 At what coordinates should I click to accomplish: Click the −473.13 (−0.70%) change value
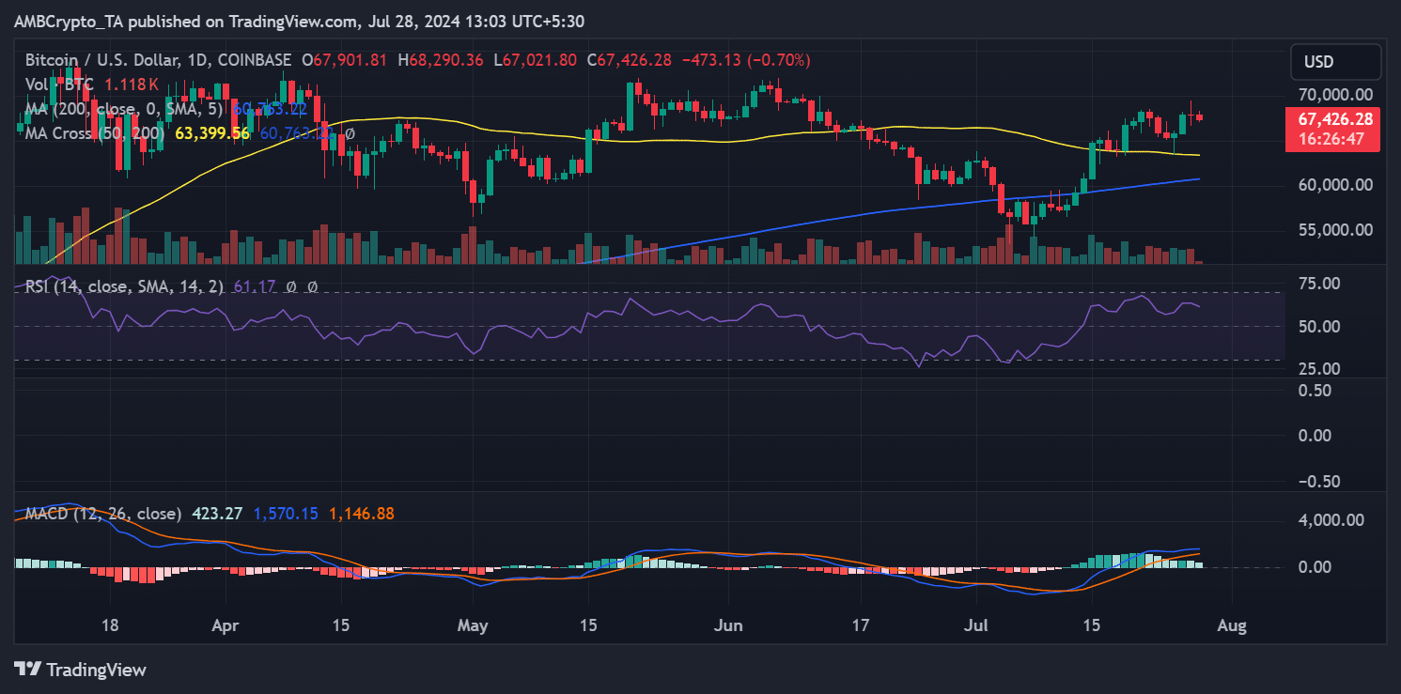tap(746, 59)
